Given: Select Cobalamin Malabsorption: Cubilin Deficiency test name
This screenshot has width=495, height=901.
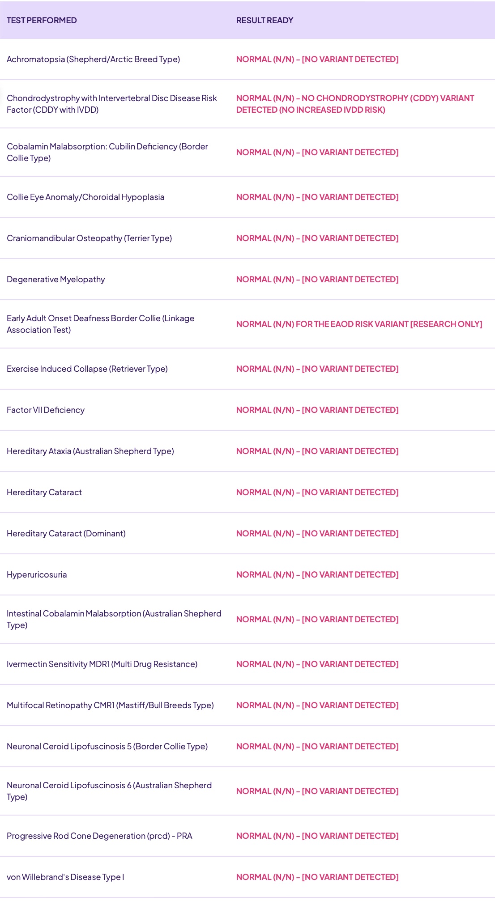Looking at the screenshot, I should (x=107, y=152).
